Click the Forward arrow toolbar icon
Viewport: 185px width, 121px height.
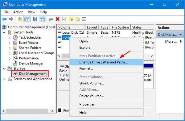(x=11, y=19)
